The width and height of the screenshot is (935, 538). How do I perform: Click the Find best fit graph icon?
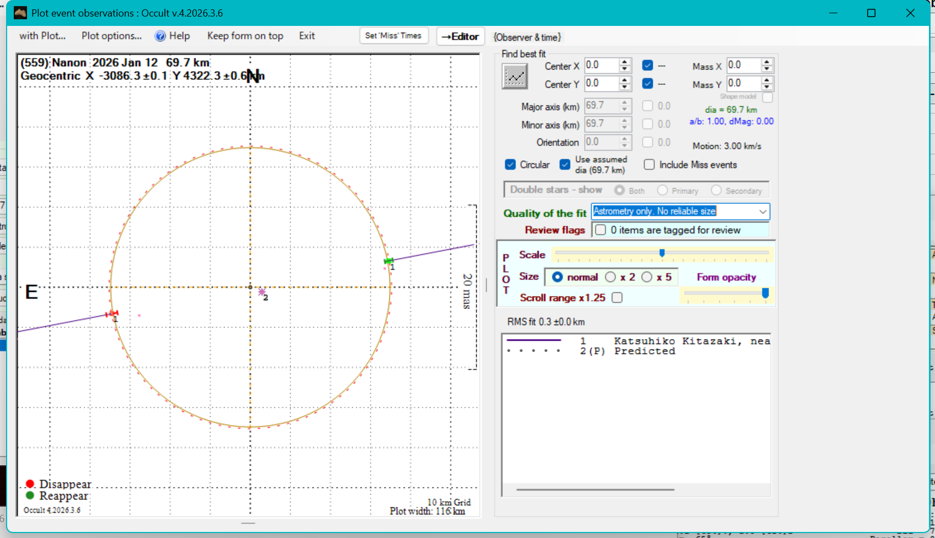(514, 76)
